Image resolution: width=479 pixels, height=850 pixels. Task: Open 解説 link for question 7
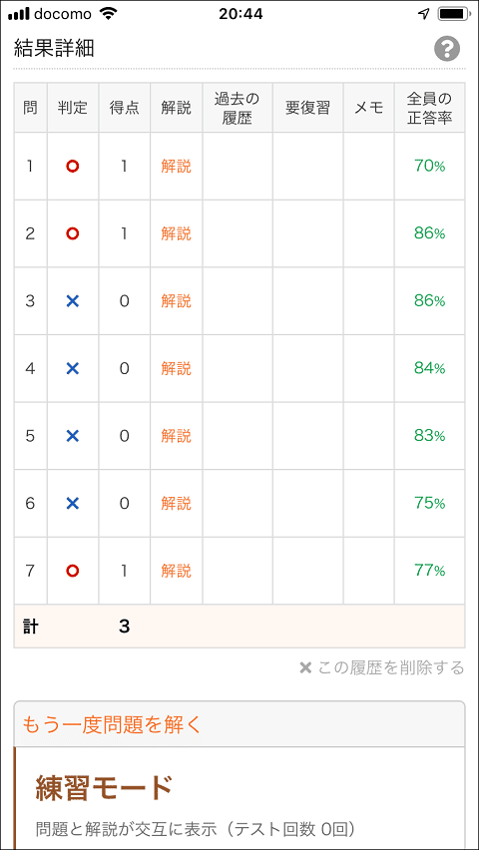point(177,571)
